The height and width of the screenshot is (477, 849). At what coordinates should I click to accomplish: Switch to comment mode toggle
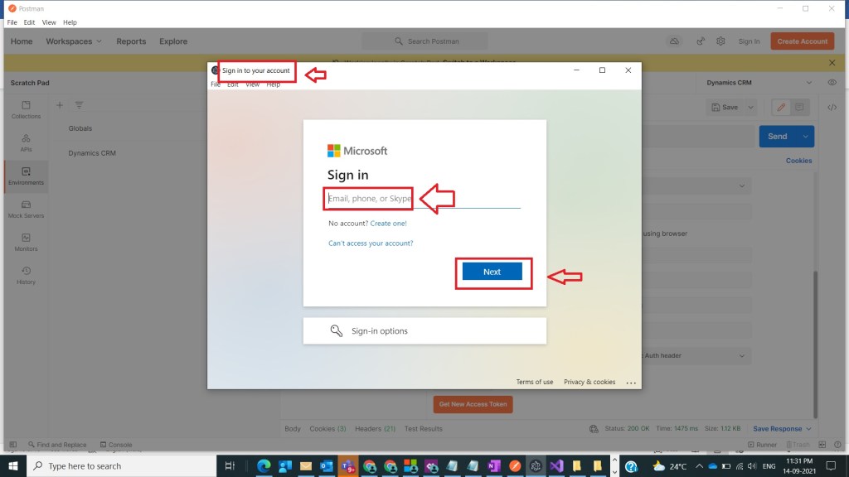799,107
